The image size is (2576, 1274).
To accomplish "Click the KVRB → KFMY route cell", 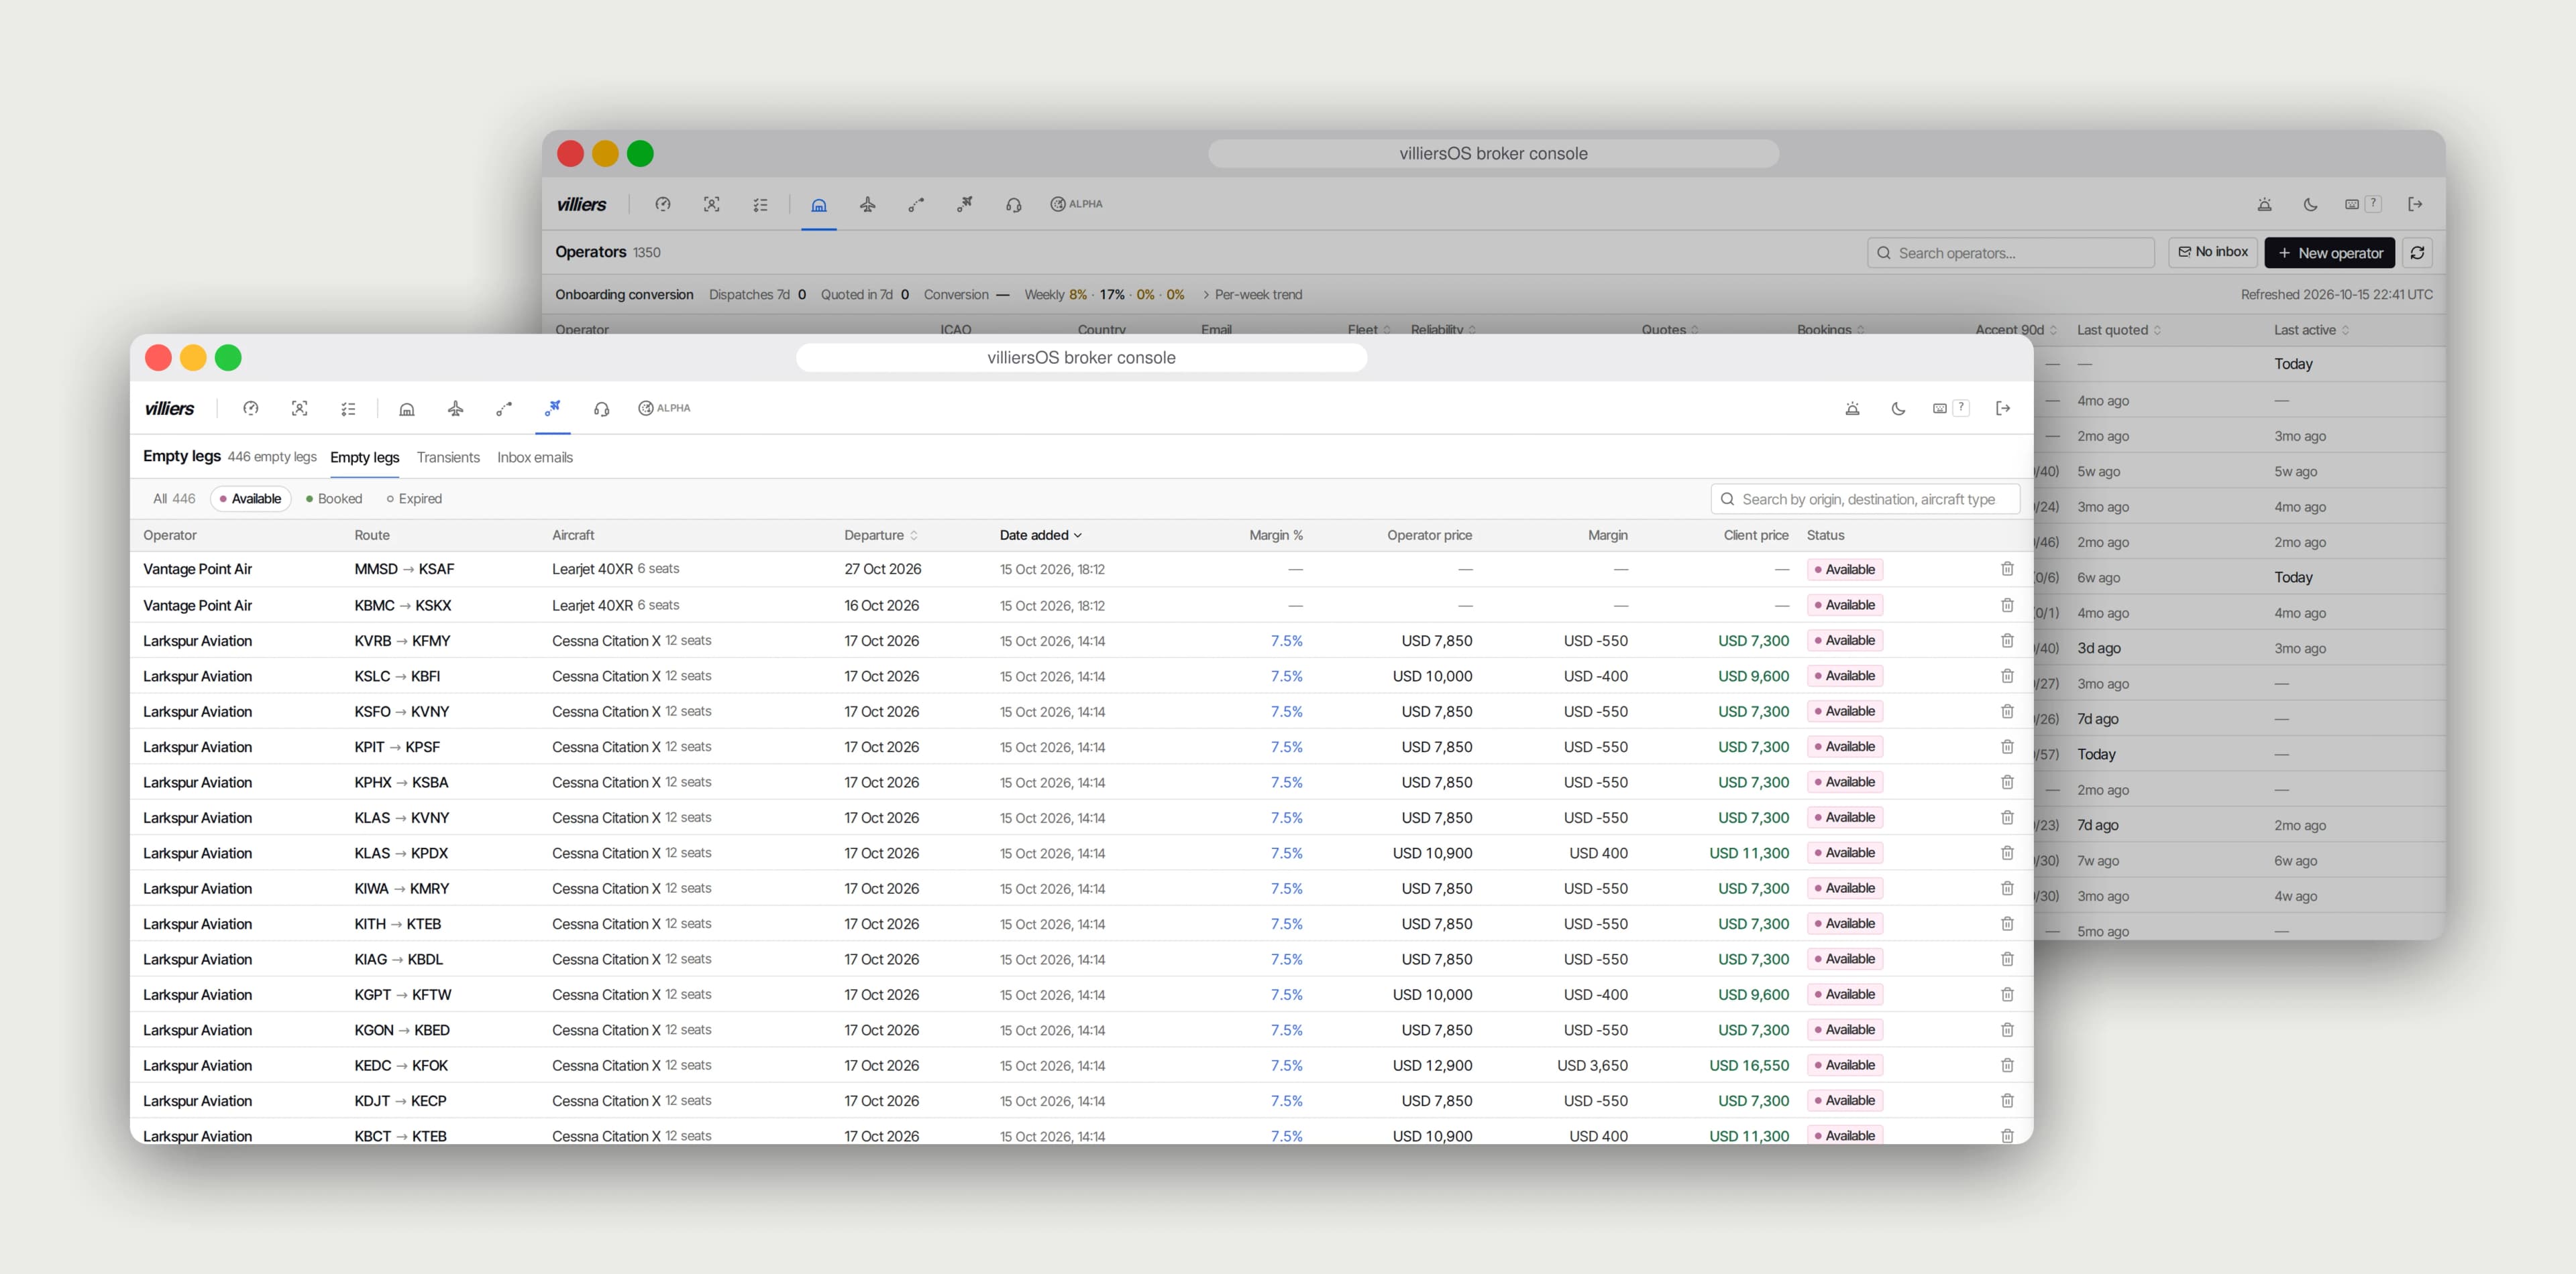I will 403,641.
